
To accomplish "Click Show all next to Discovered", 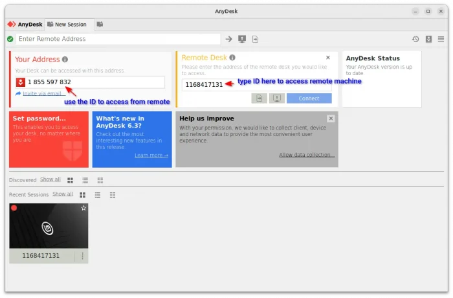I will click(50, 179).
